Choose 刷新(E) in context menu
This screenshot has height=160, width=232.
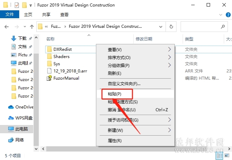click(135, 73)
